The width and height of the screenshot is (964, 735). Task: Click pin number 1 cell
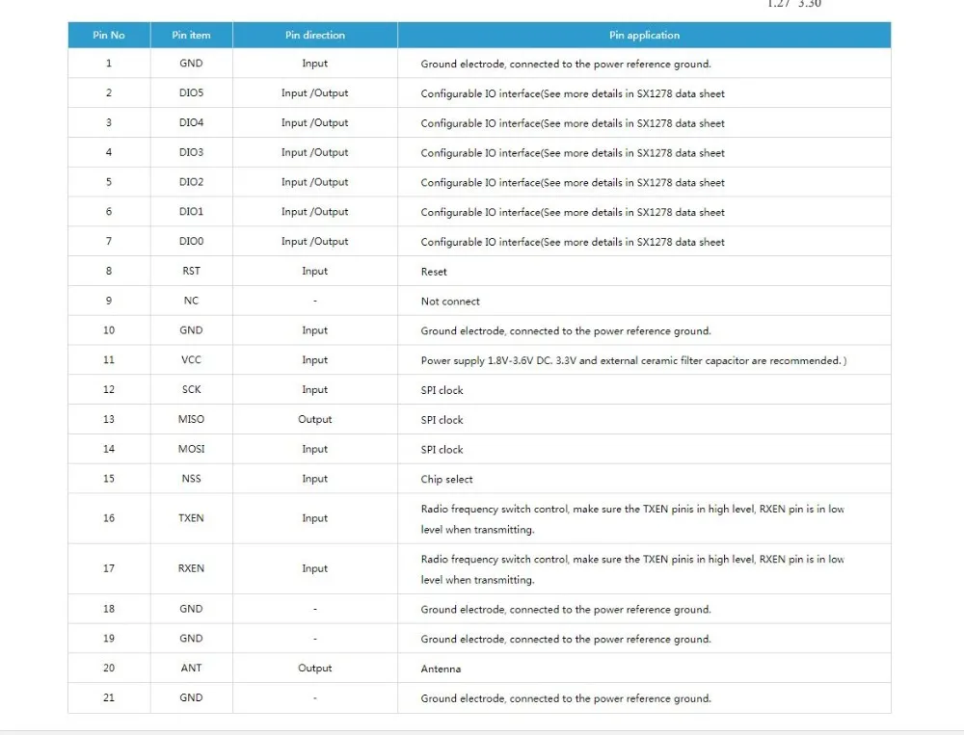[109, 63]
